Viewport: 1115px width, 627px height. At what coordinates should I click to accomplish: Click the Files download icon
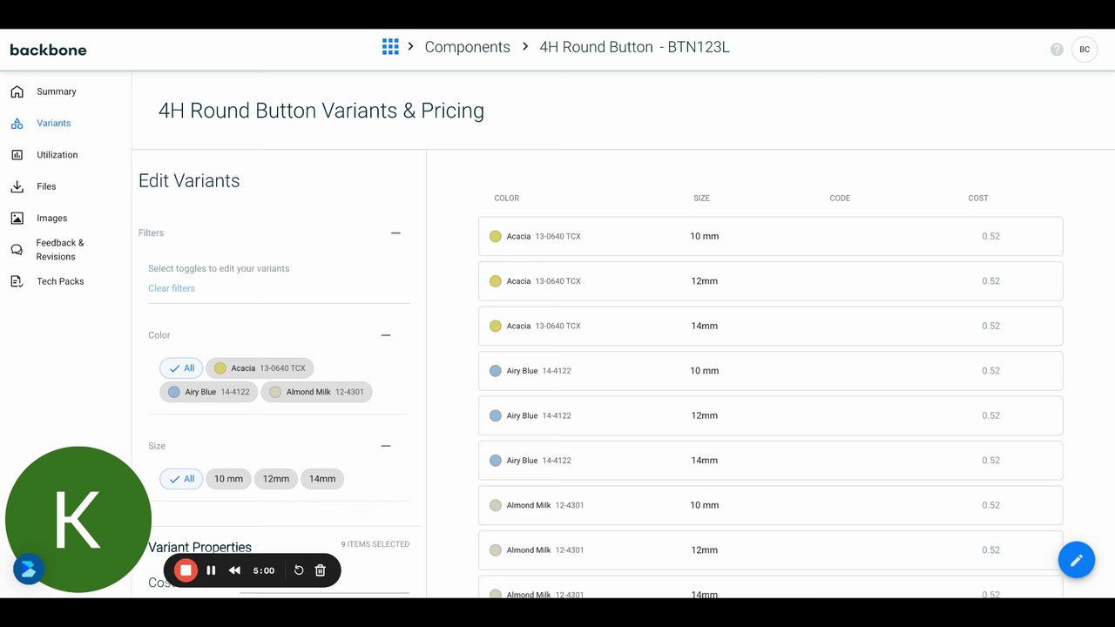click(x=17, y=186)
